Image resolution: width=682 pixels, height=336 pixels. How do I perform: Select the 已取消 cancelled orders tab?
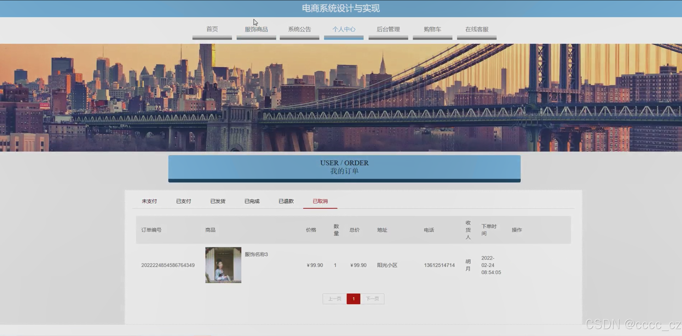(x=320, y=201)
